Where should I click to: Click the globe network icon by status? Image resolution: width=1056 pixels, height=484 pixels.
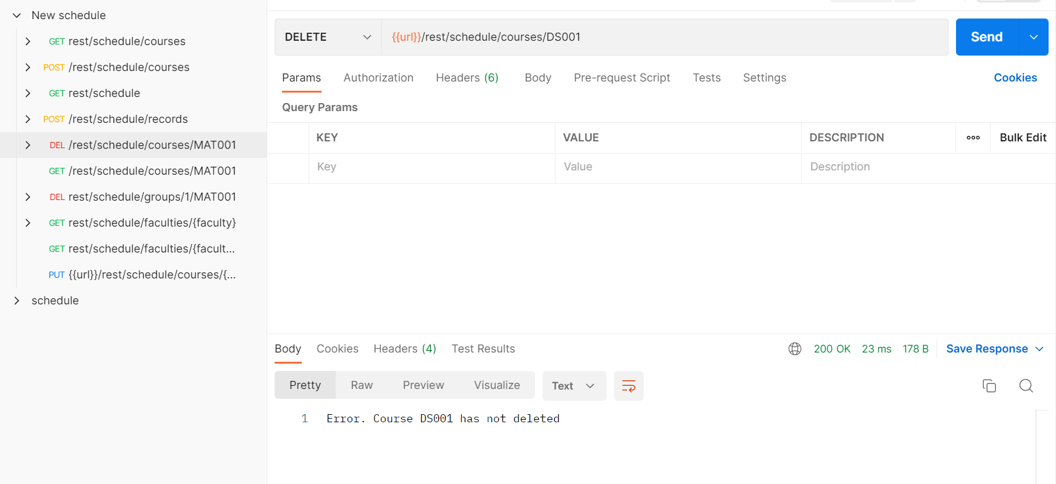click(x=794, y=349)
